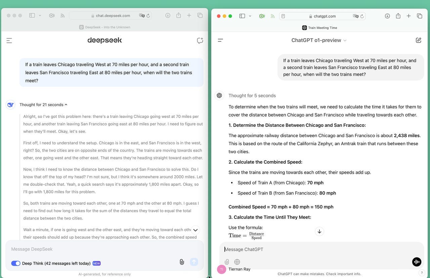The width and height of the screenshot is (430, 278).
Task: Select the Train Meeting Time tab
Action: click(319, 28)
